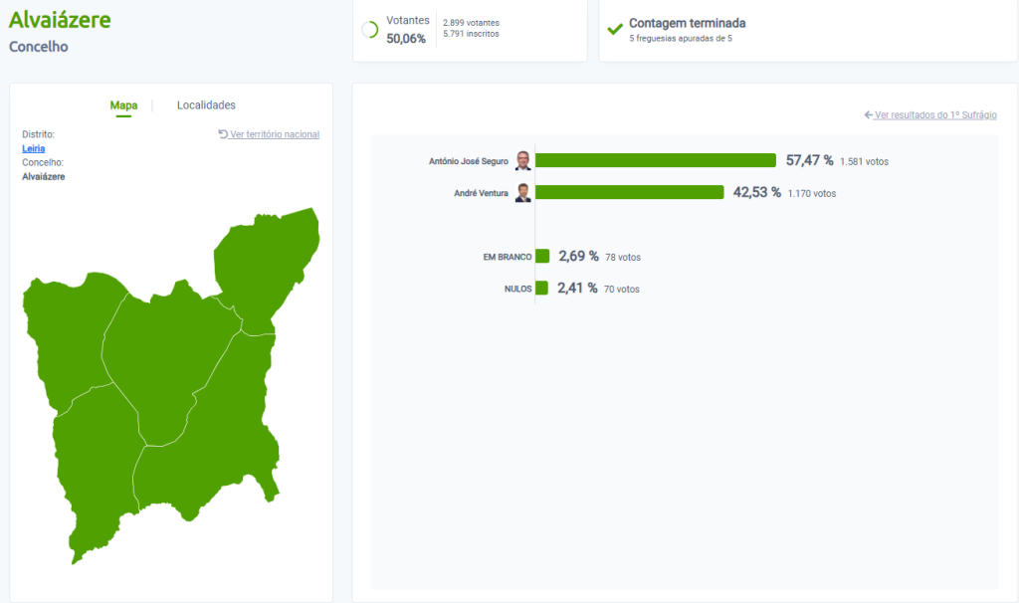The height and width of the screenshot is (603, 1019).
Task: Click the NULOS votes bar
Action: [x=542, y=289]
